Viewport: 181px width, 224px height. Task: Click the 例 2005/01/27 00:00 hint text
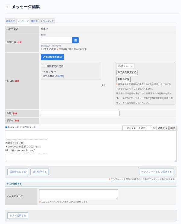(51, 46)
